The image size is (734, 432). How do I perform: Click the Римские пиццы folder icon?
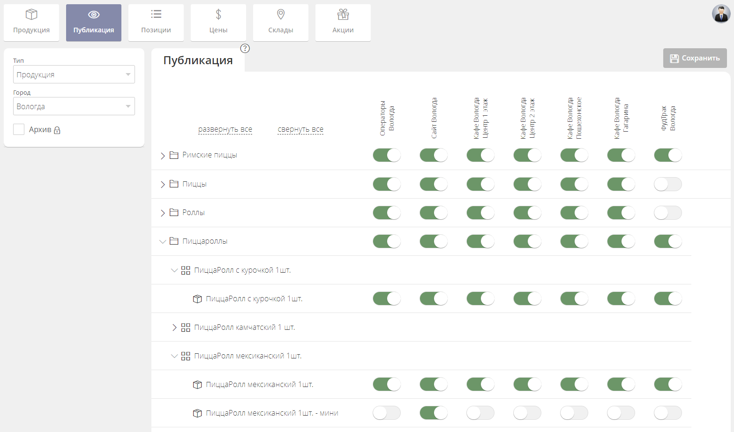pos(174,155)
